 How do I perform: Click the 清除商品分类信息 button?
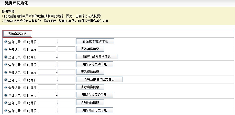pos(95,110)
